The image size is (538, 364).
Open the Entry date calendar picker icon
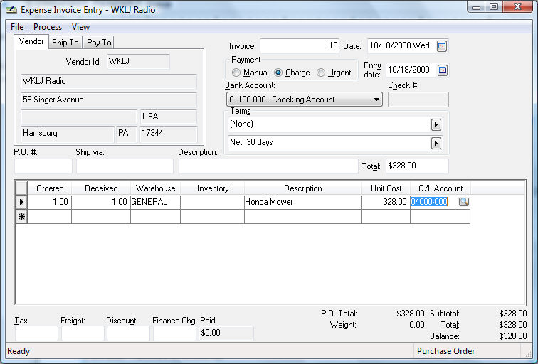(443, 70)
